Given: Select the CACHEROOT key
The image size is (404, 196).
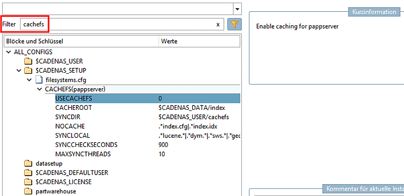Looking at the screenshot, I should click(73, 108).
